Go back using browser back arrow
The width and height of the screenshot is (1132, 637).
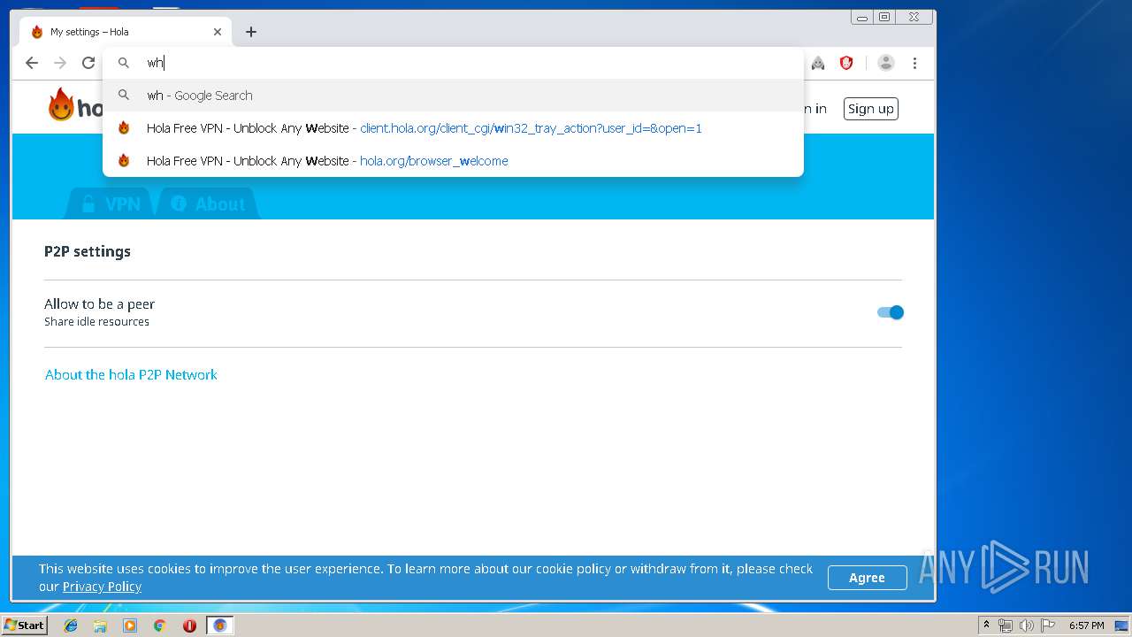click(x=32, y=63)
